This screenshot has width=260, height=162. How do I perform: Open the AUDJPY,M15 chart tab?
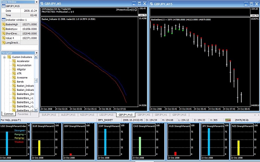[68, 115]
